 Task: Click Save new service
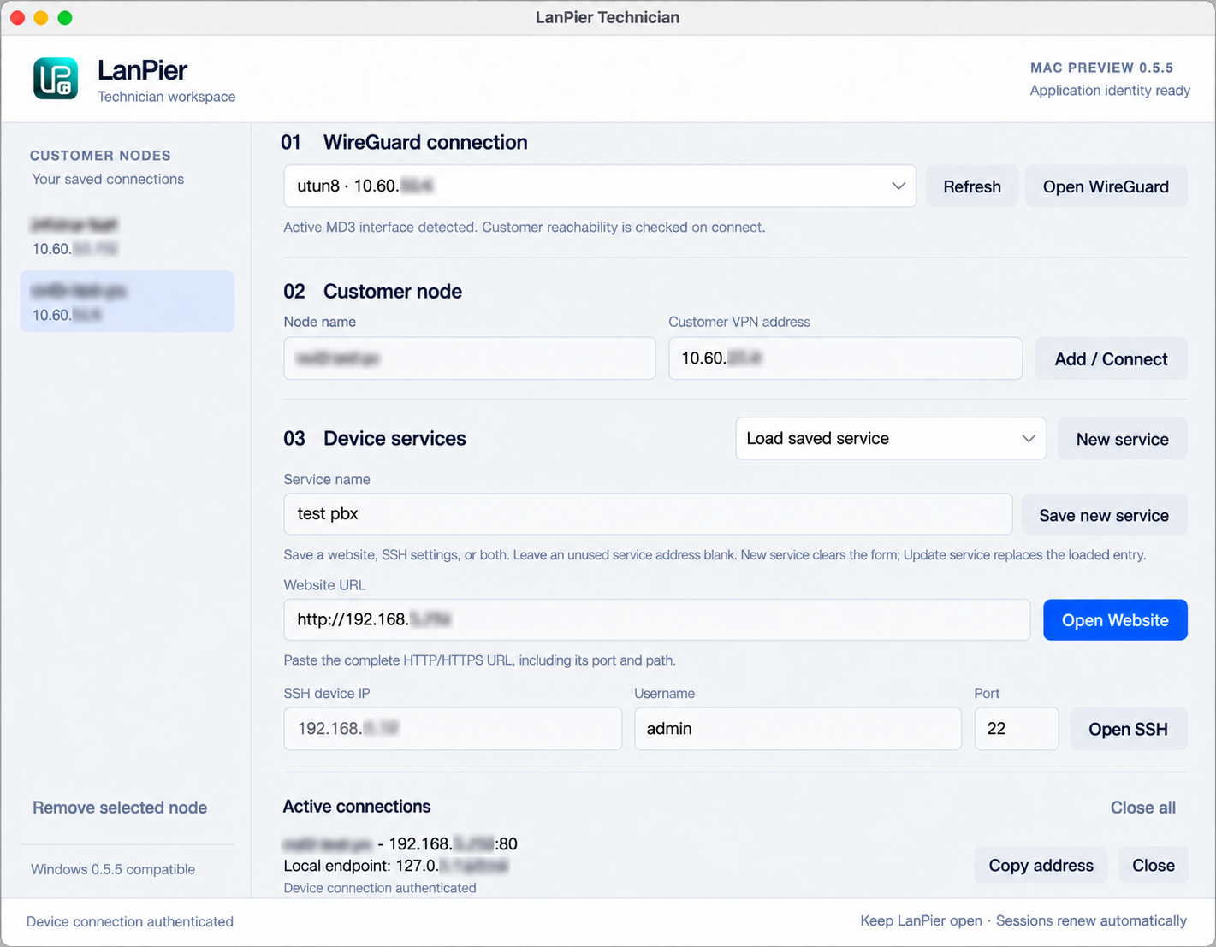[1104, 515]
